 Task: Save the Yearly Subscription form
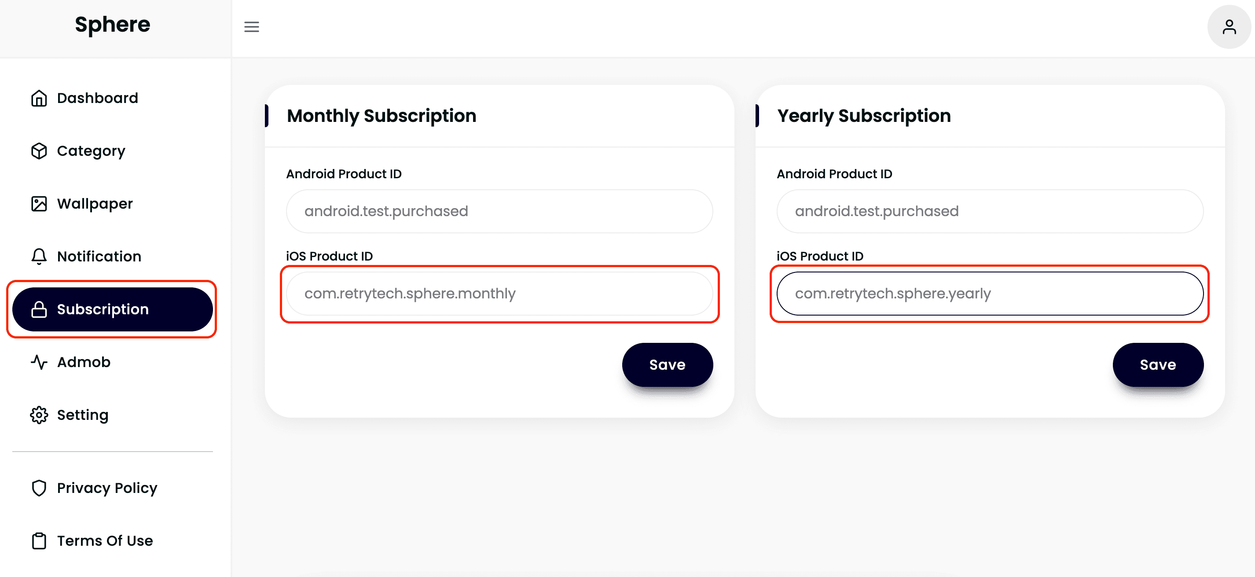coord(1158,364)
